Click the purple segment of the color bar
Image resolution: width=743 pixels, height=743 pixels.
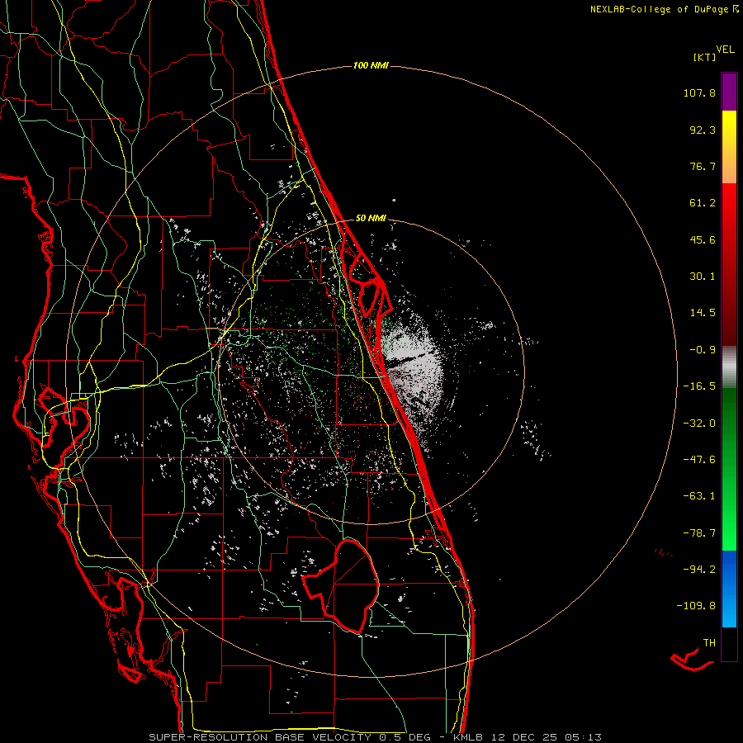pos(729,92)
